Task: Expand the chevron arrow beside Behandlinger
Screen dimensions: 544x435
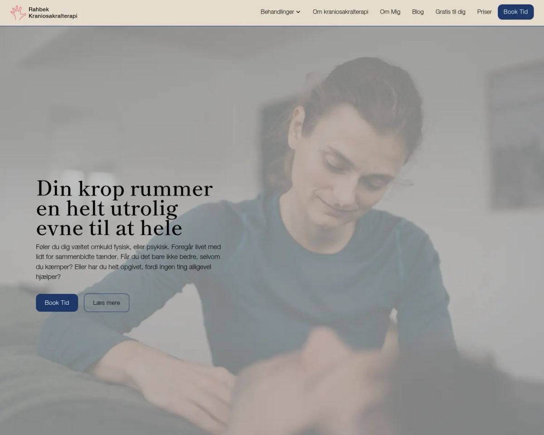Action: tap(298, 12)
